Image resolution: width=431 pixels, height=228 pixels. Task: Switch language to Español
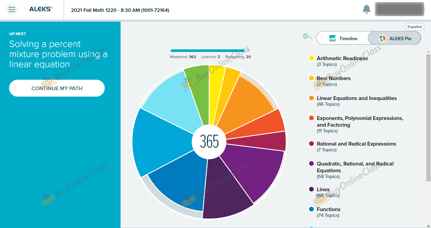pos(414,27)
